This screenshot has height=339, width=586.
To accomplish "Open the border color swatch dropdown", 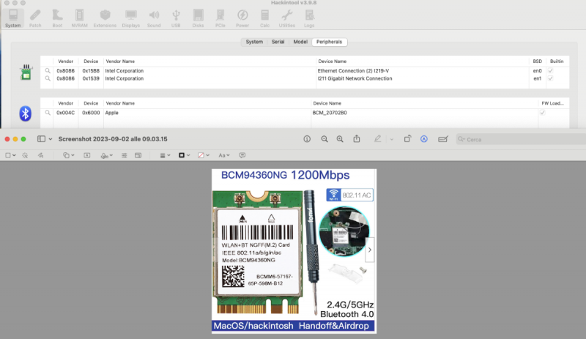I will pos(185,155).
